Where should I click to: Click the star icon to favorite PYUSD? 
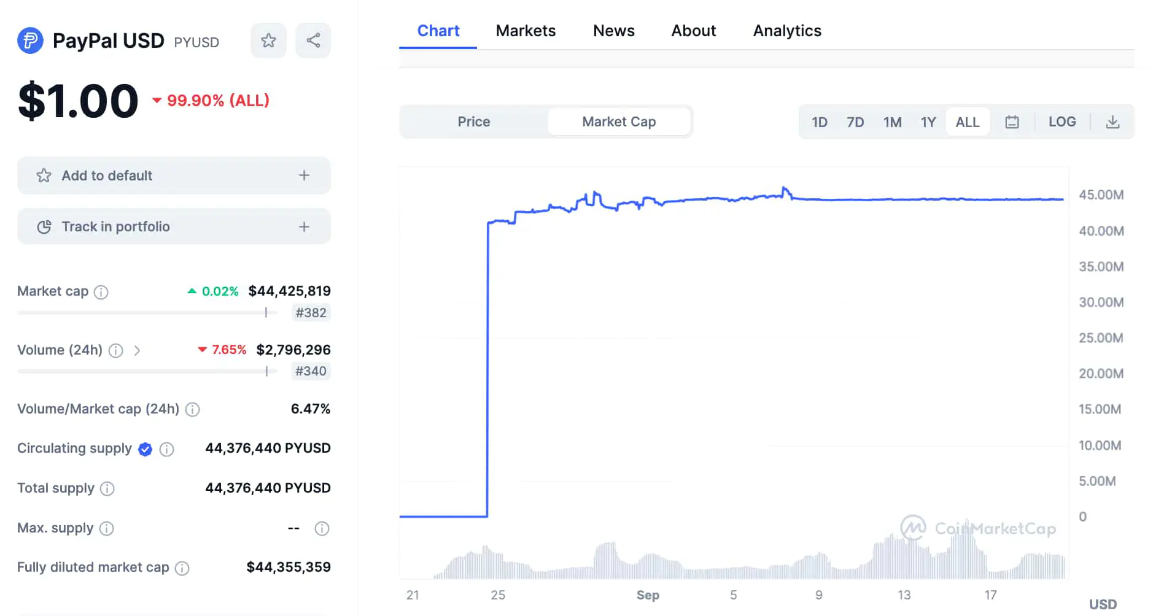point(268,40)
